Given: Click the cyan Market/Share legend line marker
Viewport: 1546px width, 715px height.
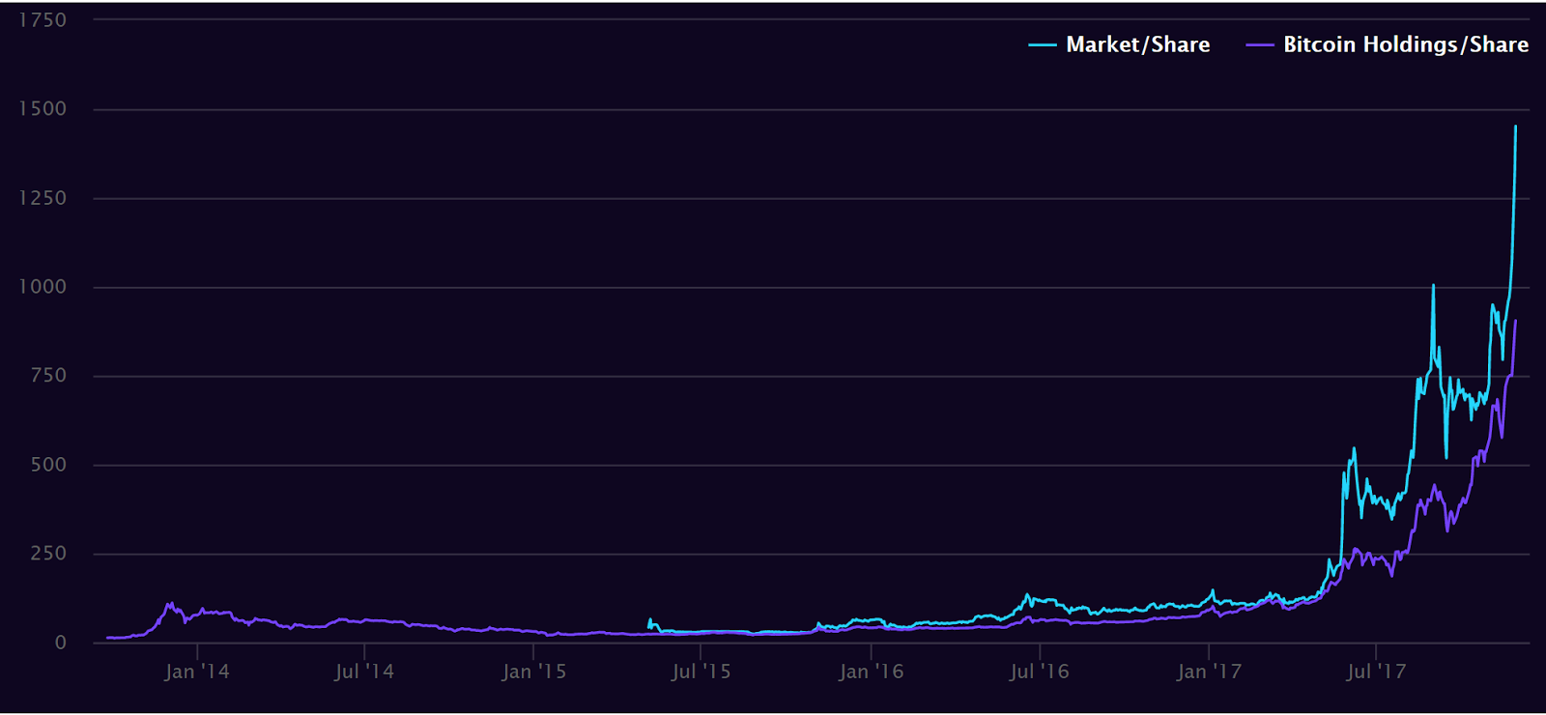Looking at the screenshot, I should [1042, 45].
